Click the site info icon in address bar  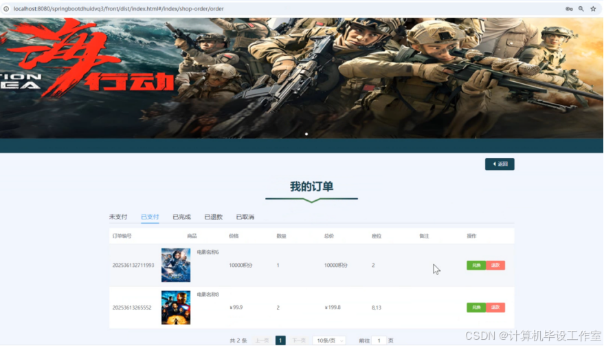6,8
